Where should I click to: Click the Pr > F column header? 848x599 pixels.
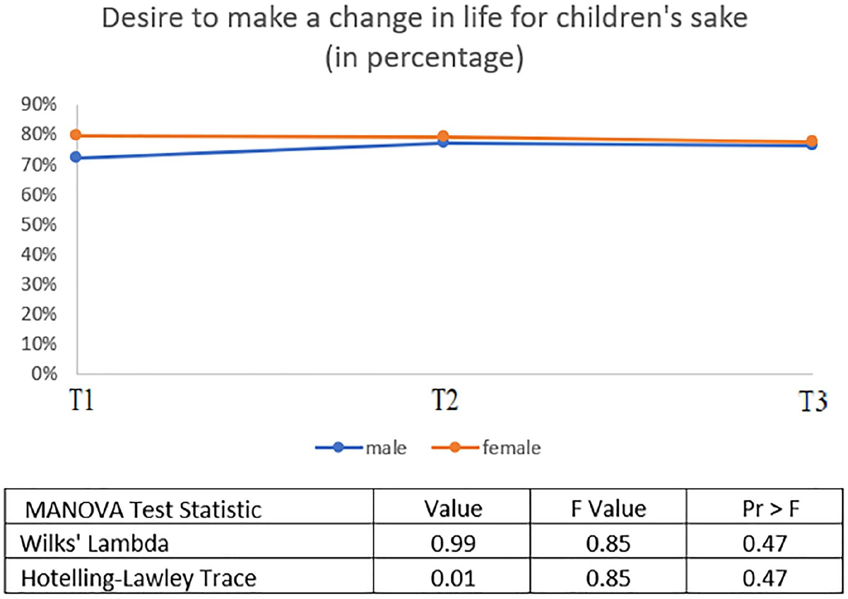(x=765, y=507)
